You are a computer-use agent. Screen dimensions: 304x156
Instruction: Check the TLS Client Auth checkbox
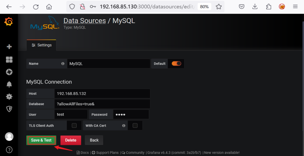[74, 125]
